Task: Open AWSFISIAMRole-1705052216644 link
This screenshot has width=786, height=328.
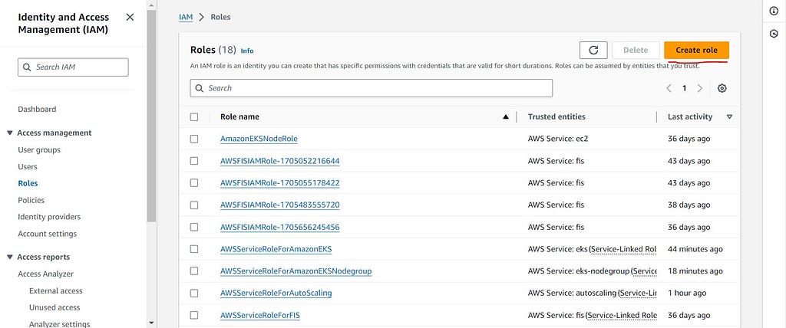Action: coord(279,161)
